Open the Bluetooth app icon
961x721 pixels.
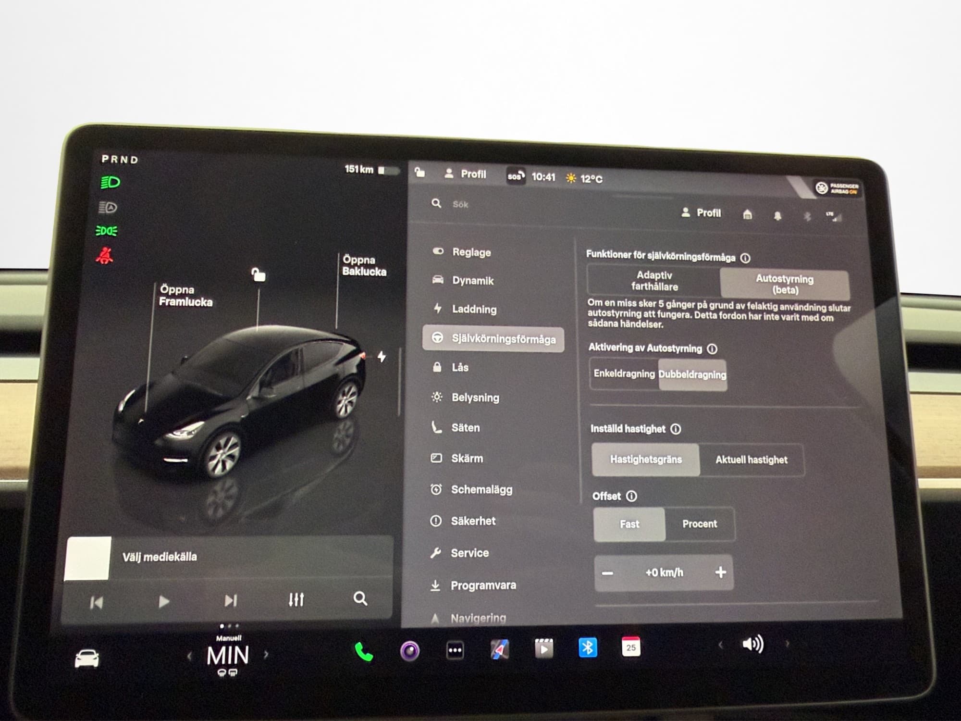[x=588, y=647]
